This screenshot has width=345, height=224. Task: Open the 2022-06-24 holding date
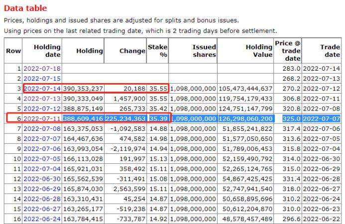tap(42, 219)
